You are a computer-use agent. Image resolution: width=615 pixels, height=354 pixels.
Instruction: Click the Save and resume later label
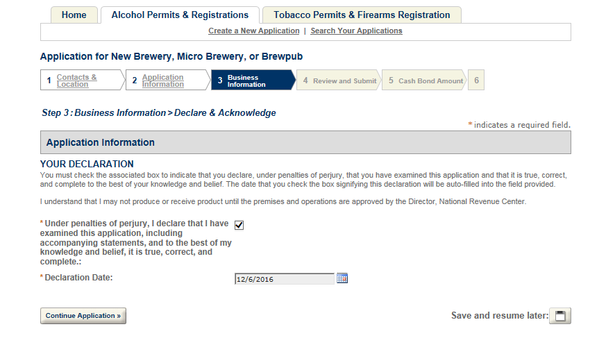click(499, 316)
